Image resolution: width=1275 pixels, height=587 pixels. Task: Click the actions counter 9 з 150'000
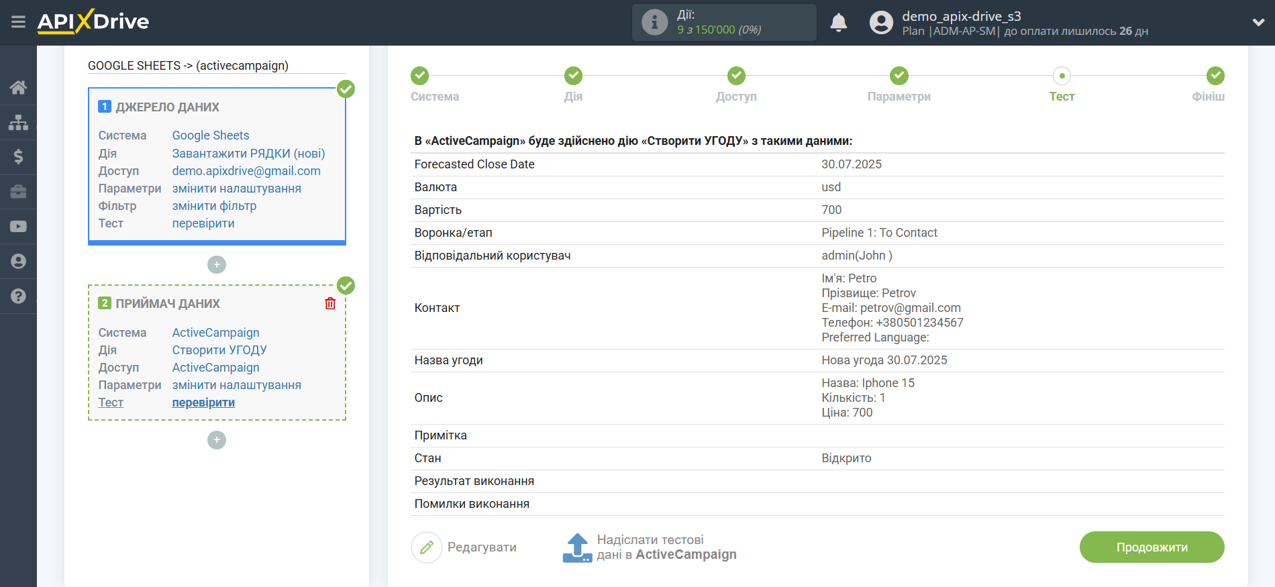pos(719,30)
